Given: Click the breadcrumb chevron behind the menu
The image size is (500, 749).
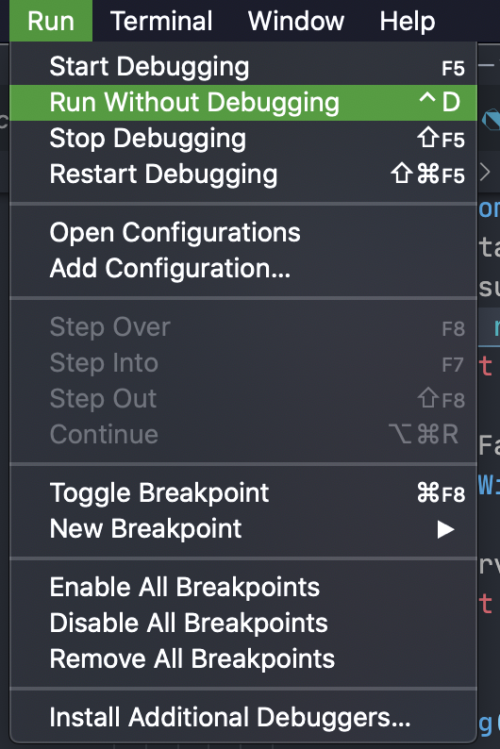Looking at the screenshot, I should pos(485,172).
